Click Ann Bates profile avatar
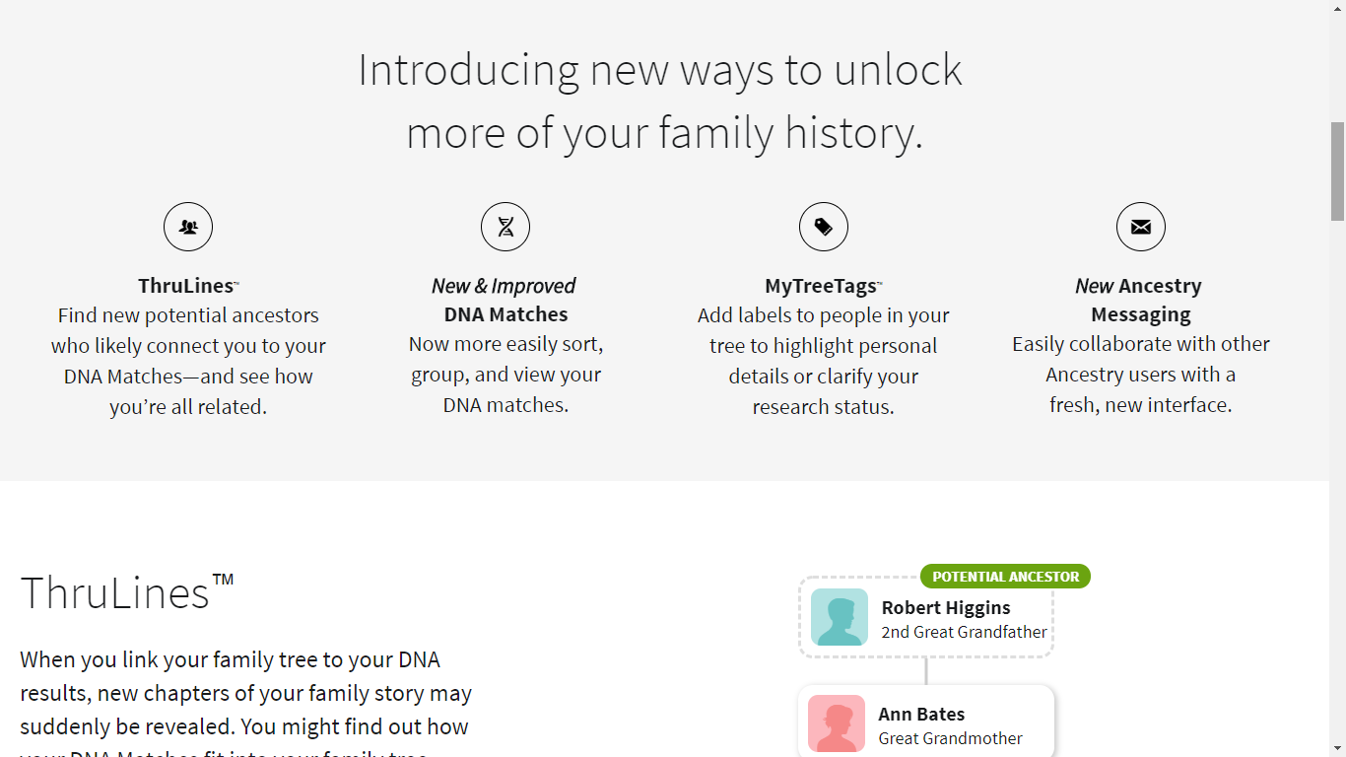This screenshot has width=1346, height=757. tap(835, 723)
